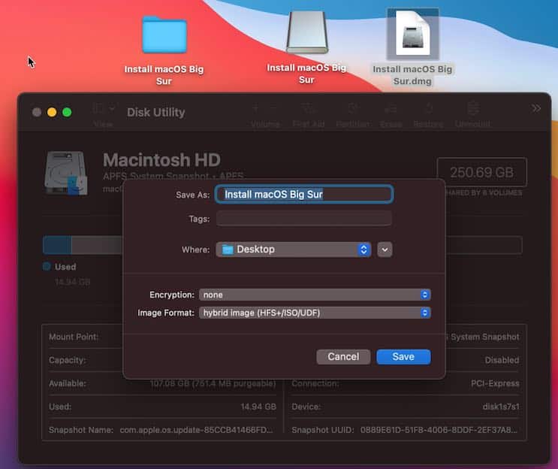Open the View sidebar toolbar menu
Image resolution: width=558 pixels, height=469 pixels.
click(104, 108)
